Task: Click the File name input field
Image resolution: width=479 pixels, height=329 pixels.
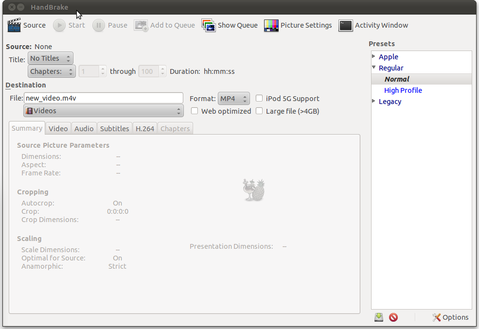Action: pyautogui.click(x=104, y=98)
